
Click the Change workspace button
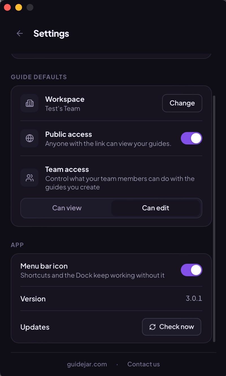[x=182, y=103]
